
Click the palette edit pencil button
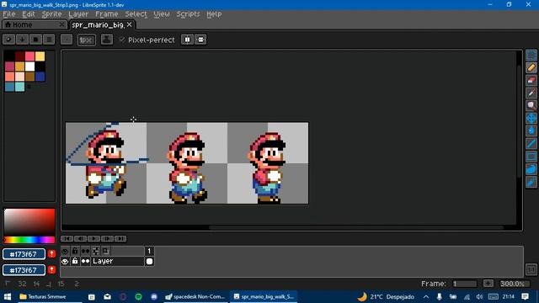pos(9,40)
